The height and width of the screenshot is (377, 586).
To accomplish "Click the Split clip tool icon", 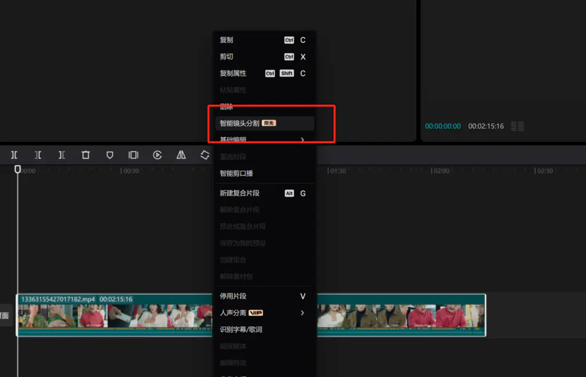I will pos(14,155).
